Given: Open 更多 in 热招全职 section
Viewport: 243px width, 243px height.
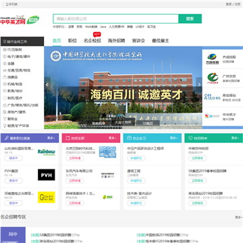Looking at the screenshot, I should pyautogui.click(x=113, y=138).
